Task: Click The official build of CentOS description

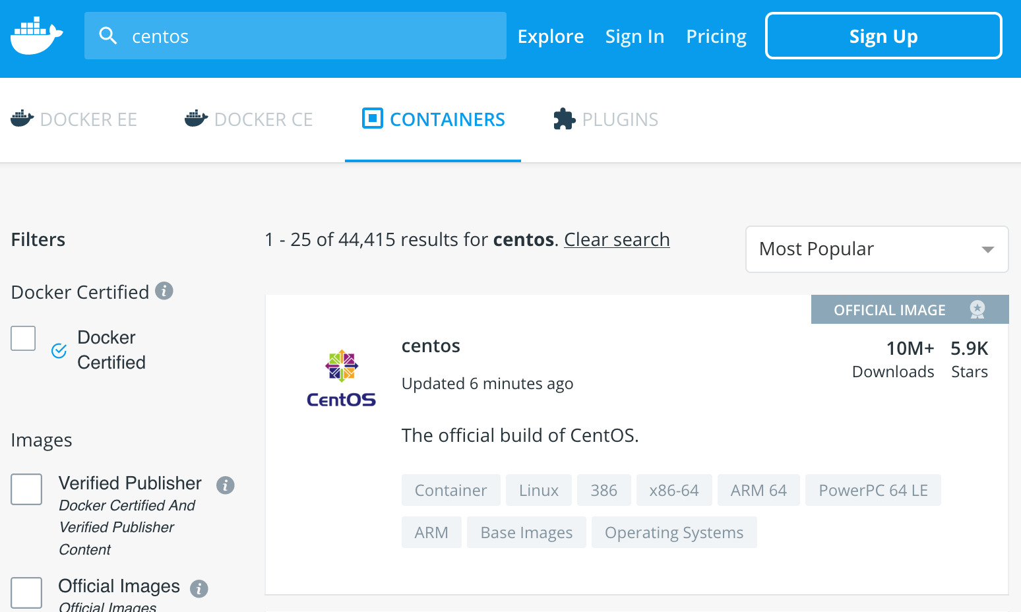Action: coord(520,435)
